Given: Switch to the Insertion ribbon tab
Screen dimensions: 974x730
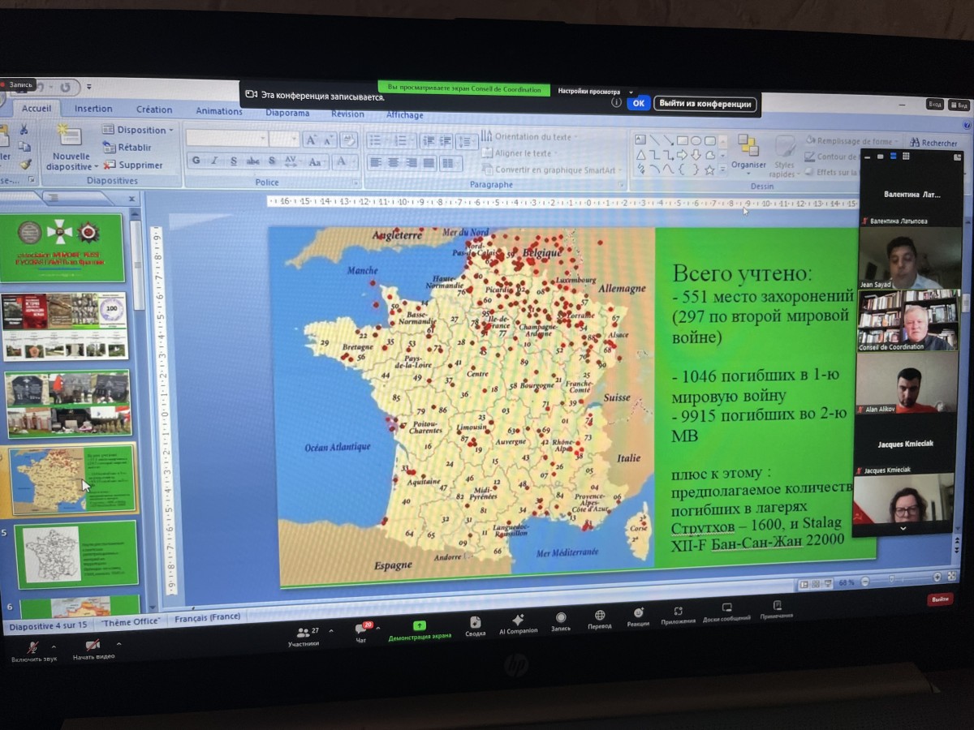Looking at the screenshot, I should click(x=93, y=109).
